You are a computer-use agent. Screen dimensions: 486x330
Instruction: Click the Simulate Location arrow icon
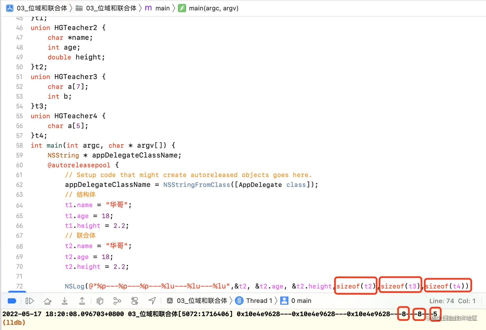[152, 301]
